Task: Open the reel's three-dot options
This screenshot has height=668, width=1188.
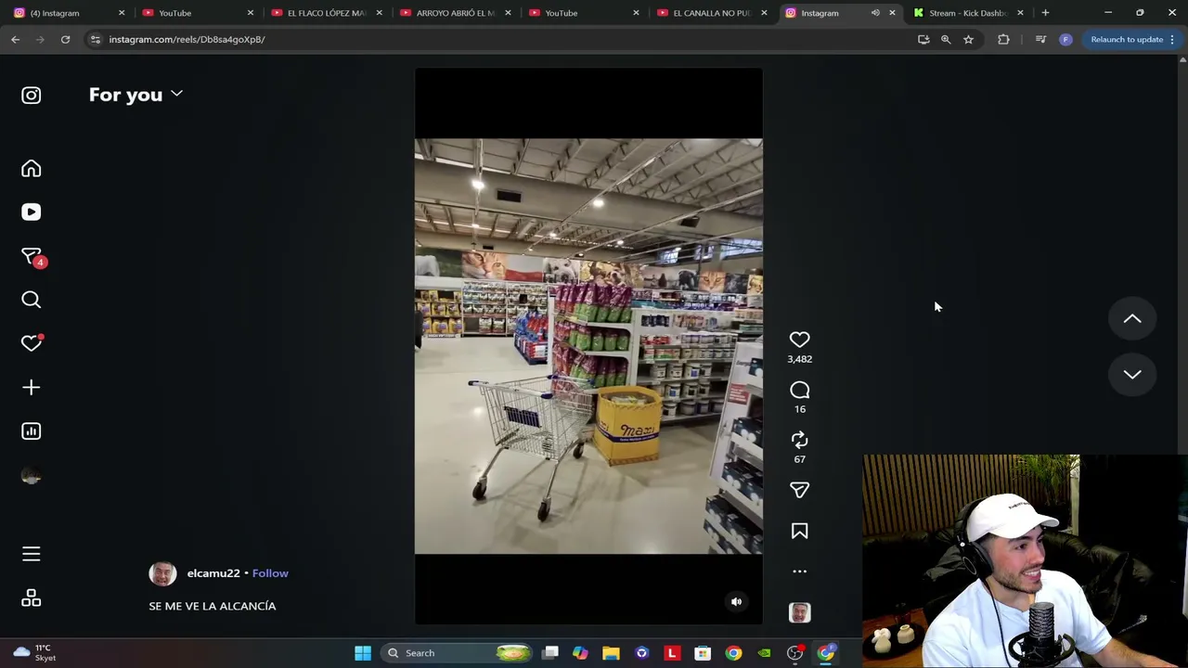Action: pos(799,572)
